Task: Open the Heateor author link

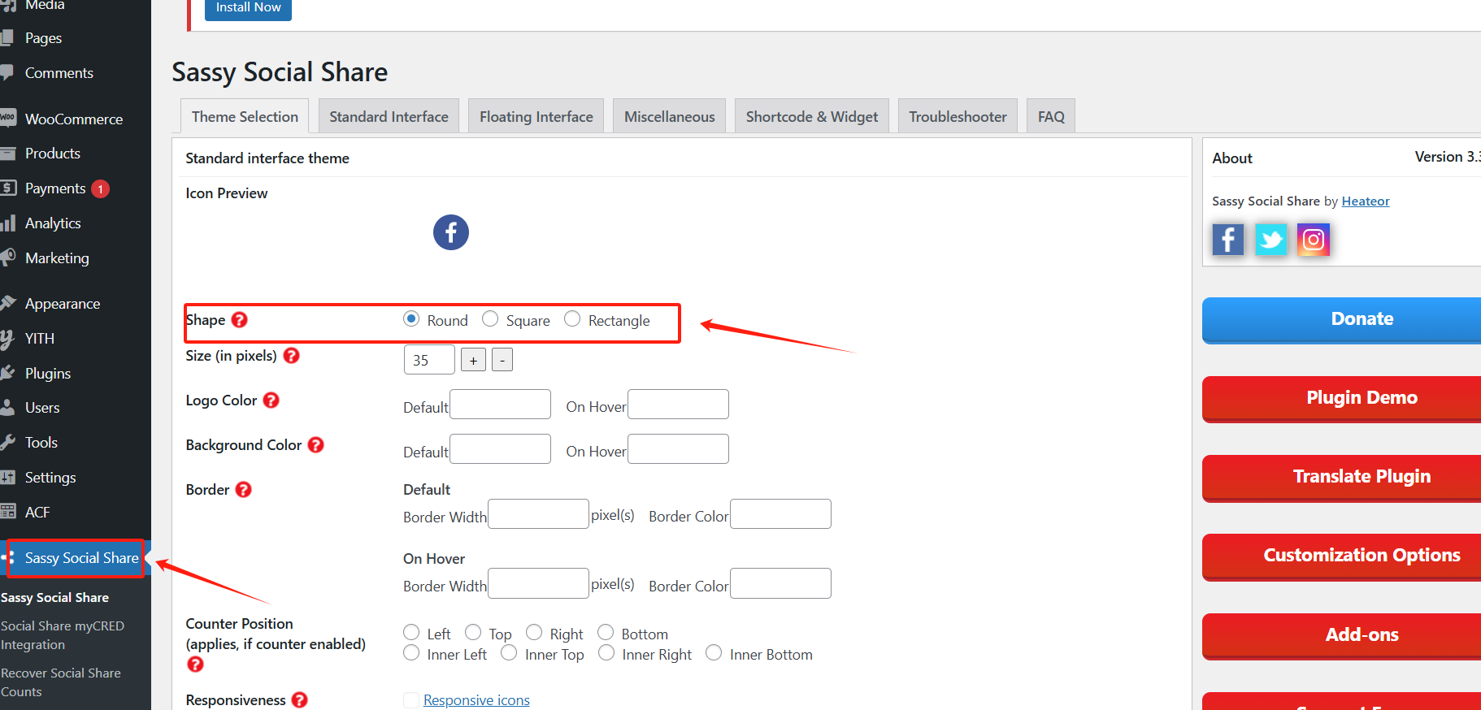Action: tap(1366, 201)
